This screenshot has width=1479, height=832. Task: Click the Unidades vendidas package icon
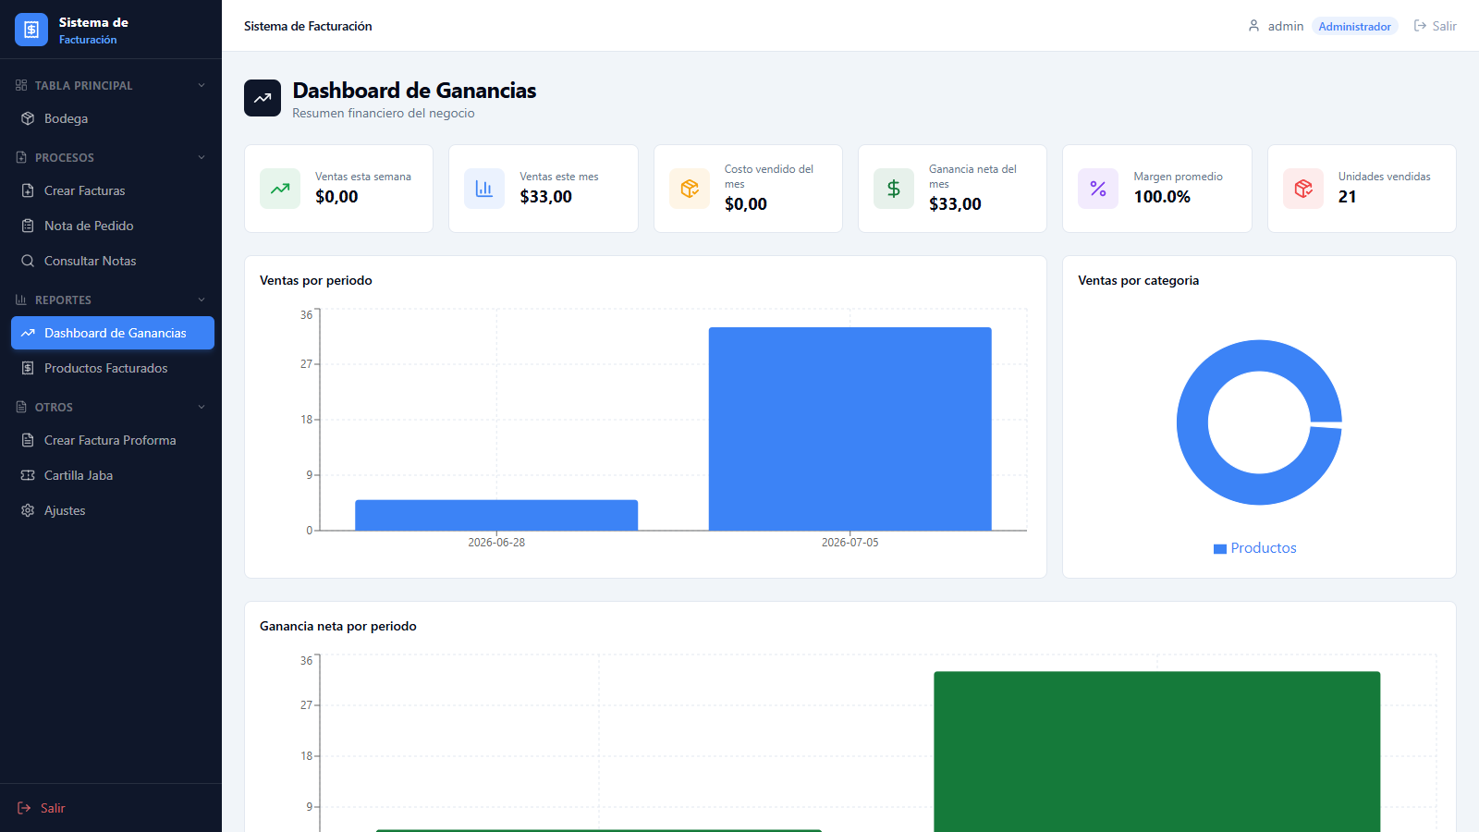(x=1303, y=189)
